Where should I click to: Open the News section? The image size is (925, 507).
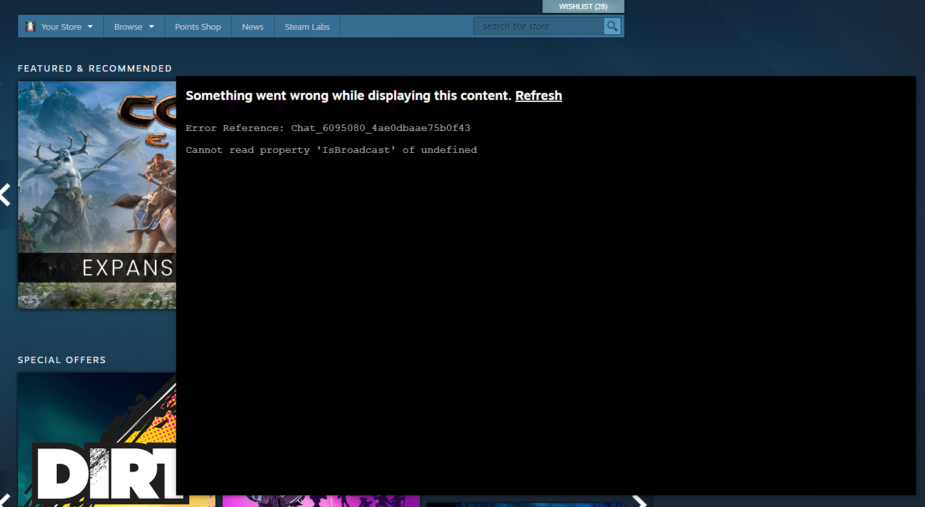[x=252, y=26]
